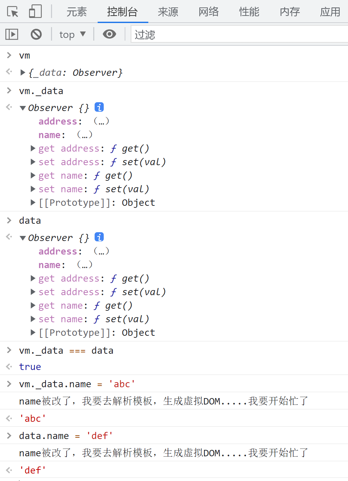Show the console sidebar panel
The image size is (348, 481).
click(x=12, y=34)
